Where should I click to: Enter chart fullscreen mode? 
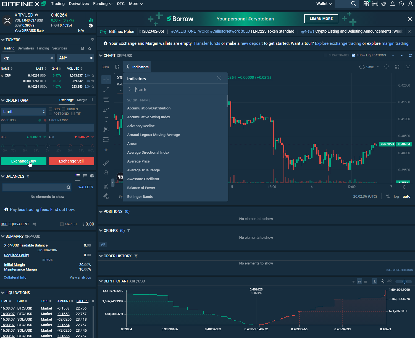point(397,67)
